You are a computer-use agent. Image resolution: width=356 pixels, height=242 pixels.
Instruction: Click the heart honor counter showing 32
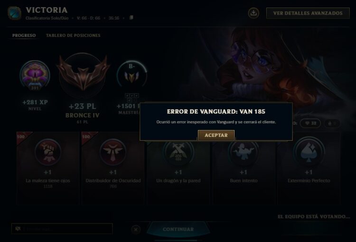pyautogui.click(x=310, y=123)
